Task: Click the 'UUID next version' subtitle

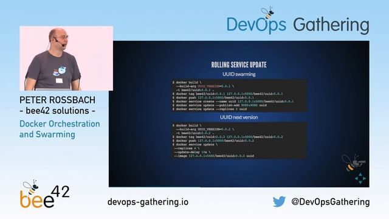Action: pyautogui.click(x=239, y=117)
